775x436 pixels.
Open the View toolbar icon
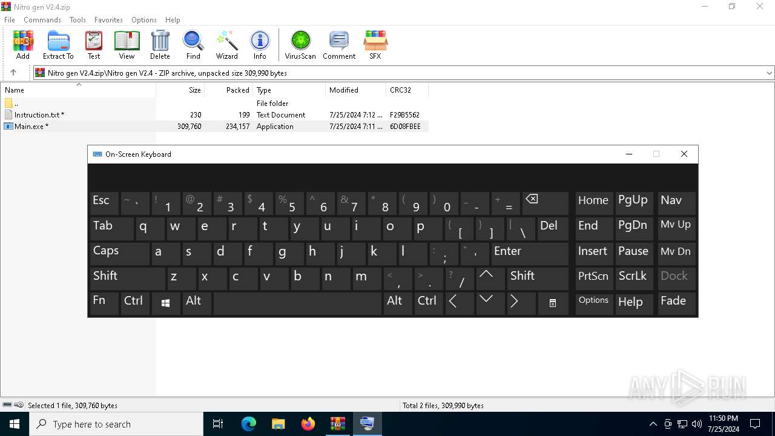point(127,45)
